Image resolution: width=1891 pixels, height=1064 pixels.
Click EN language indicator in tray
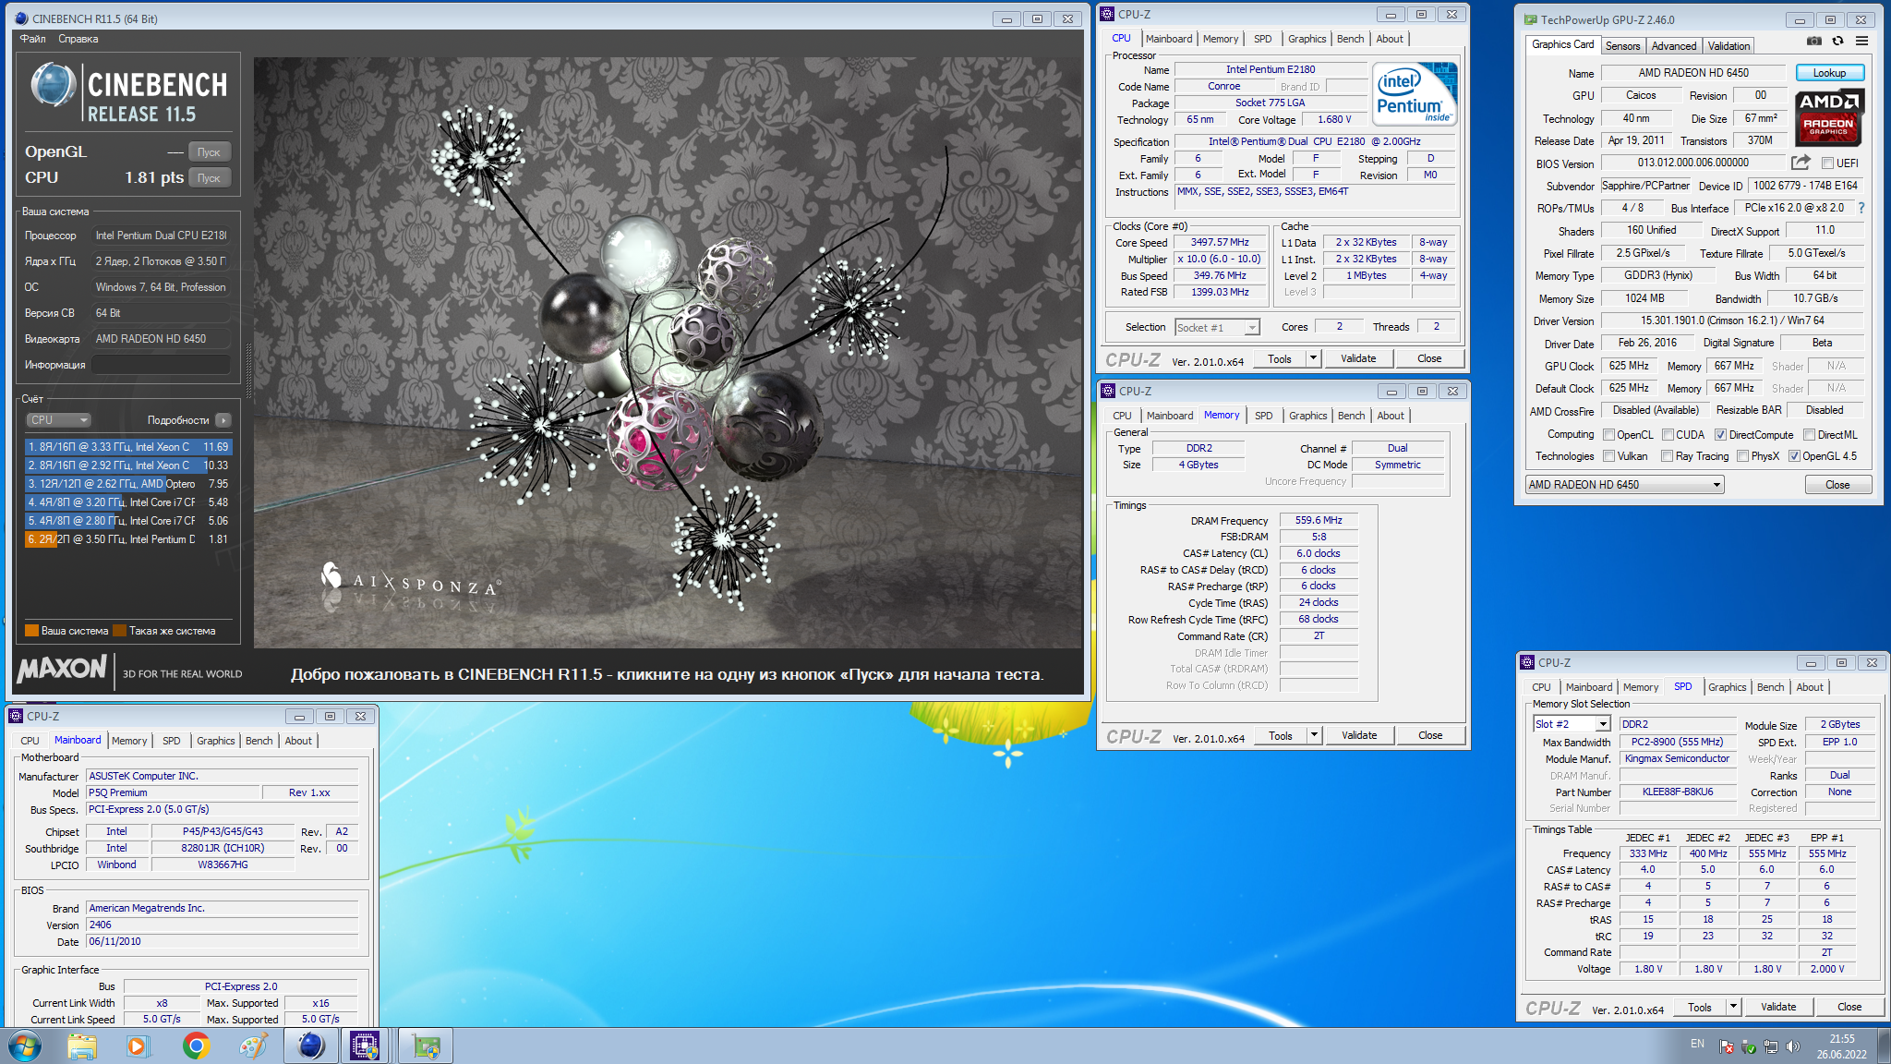click(x=1697, y=1044)
